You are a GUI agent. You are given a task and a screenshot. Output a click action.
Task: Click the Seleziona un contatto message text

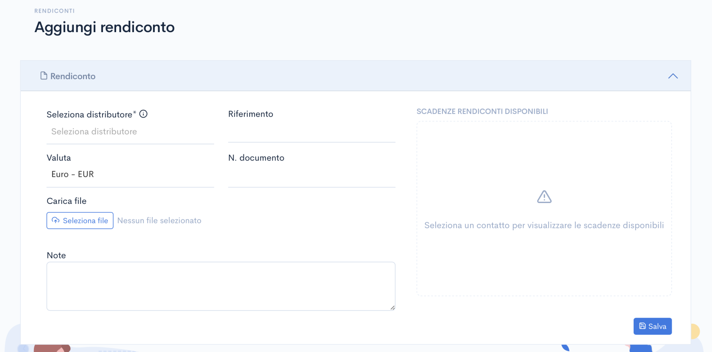tap(544, 225)
